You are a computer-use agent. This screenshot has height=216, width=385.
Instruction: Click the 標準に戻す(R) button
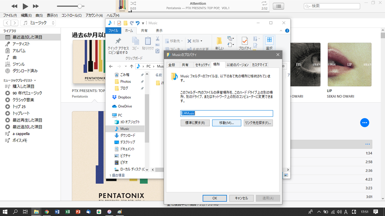[195, 123]
